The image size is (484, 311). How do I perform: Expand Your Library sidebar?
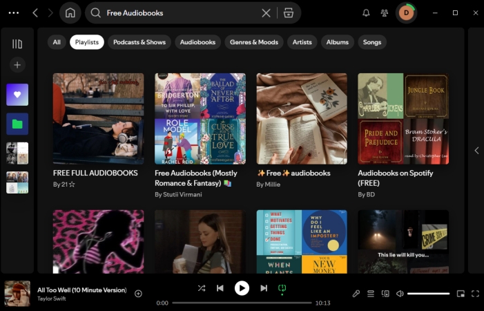click(17, 44)
